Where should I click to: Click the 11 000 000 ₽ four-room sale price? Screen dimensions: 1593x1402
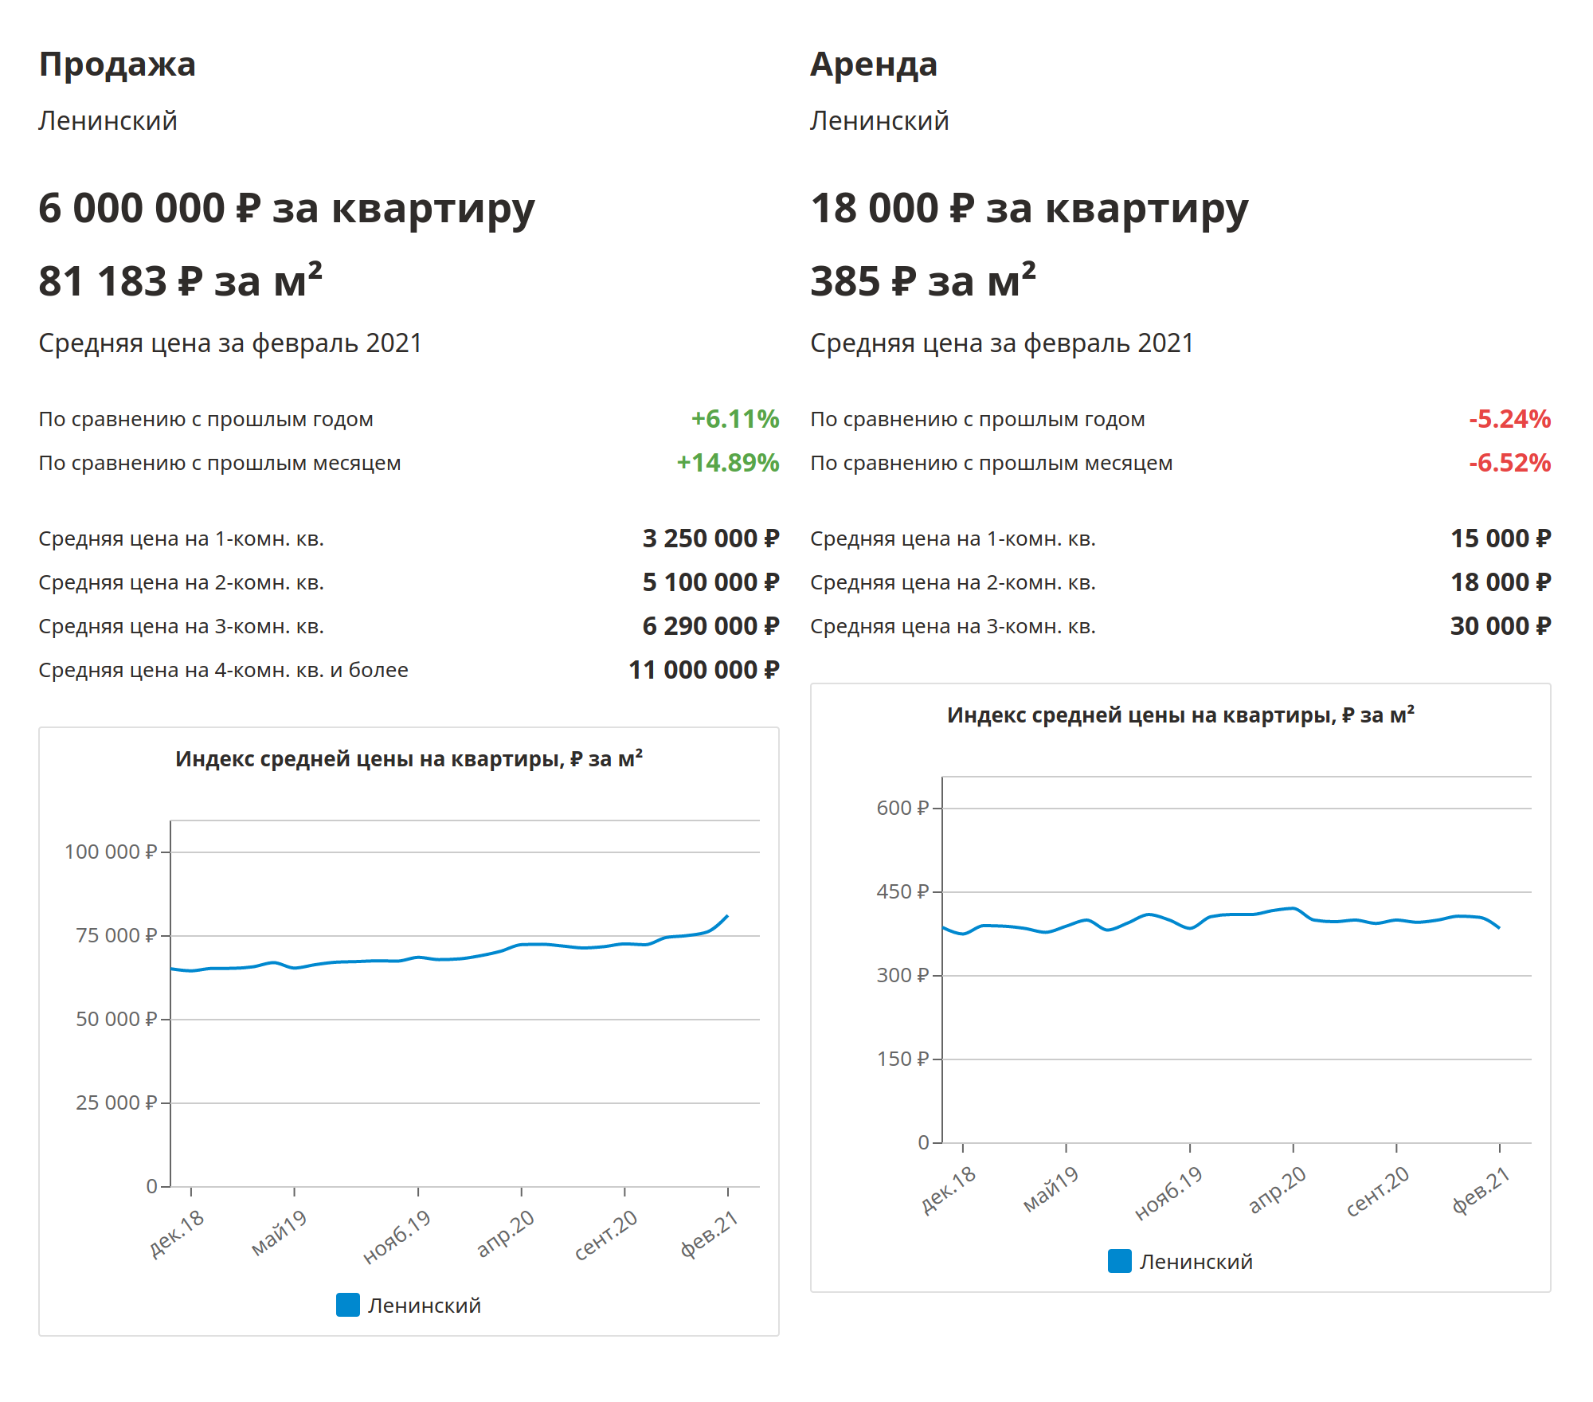coord(704,670)
